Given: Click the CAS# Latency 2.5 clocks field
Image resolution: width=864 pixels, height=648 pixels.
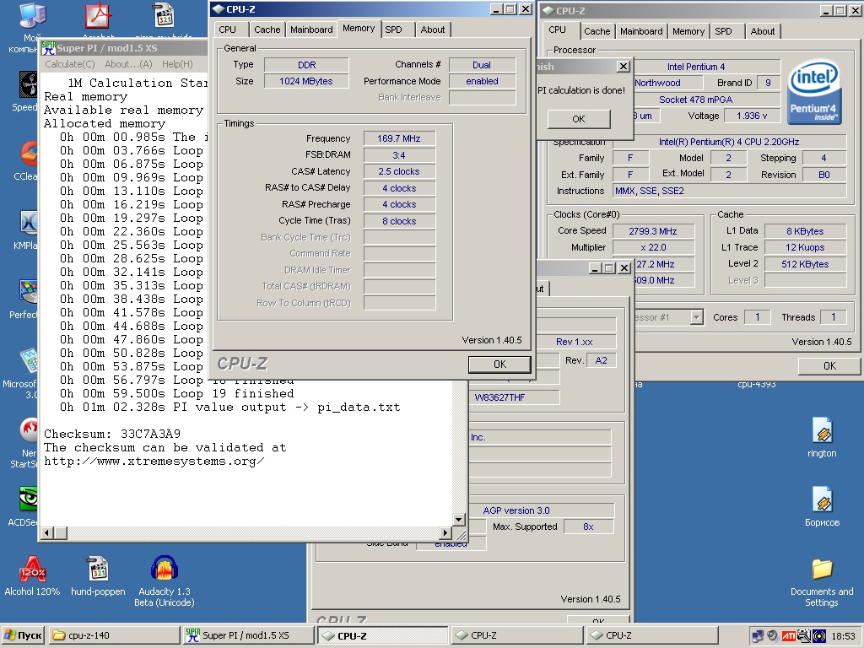Looking at the screenshot, I should point(399,171).
